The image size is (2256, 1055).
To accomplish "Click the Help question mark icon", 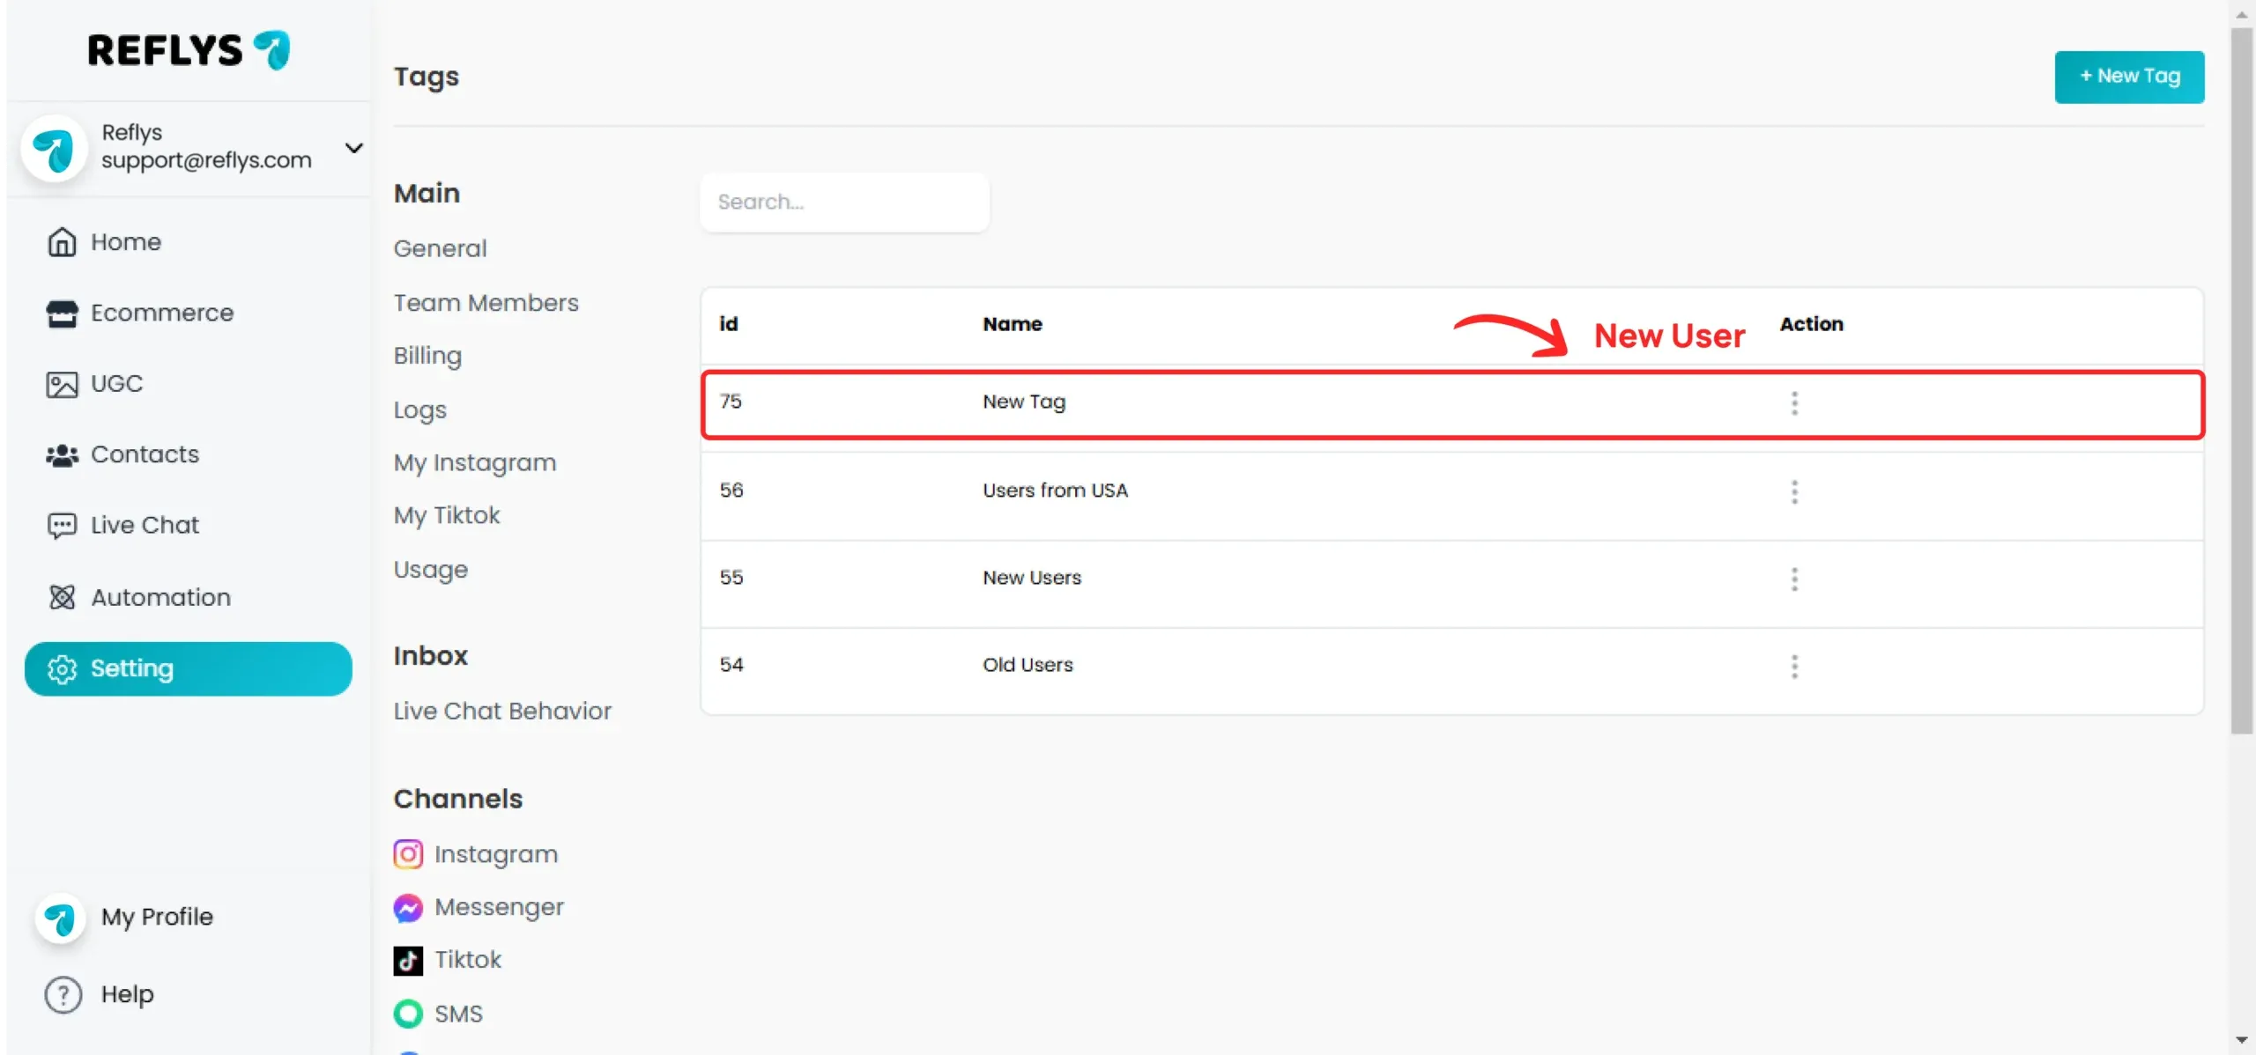I will click(63, 995).
